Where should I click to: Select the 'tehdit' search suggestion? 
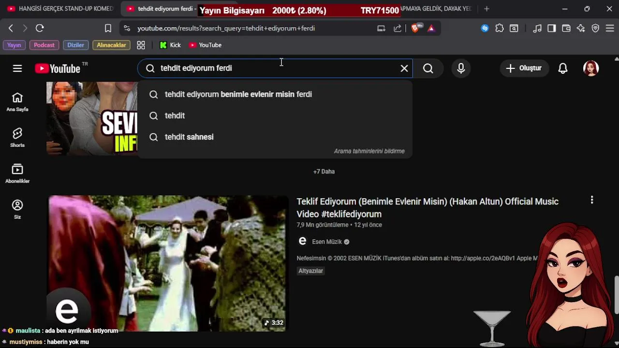[275, 116]
